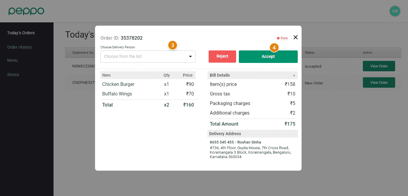This screenshot has width=408, height=196.
Task: Go to Today's Orders
Action: click(x=21, y=33)
